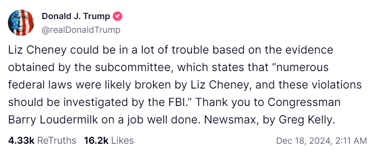
Task: Click the 4.33k count number
Action: click(x=22, y=140)
